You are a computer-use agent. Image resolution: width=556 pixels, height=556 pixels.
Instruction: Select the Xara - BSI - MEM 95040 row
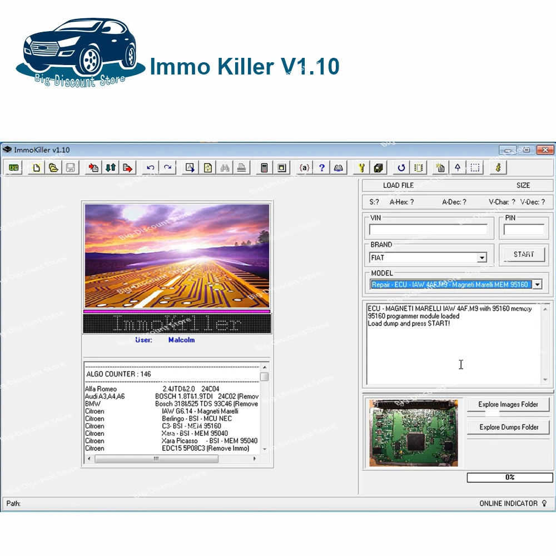(x=172, y=434)
